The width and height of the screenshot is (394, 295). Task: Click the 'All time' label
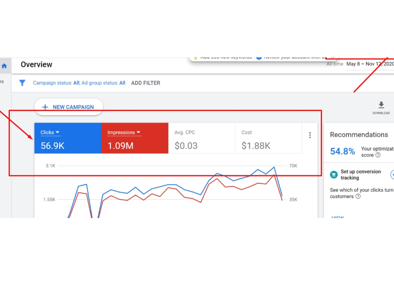pos(335,64)
